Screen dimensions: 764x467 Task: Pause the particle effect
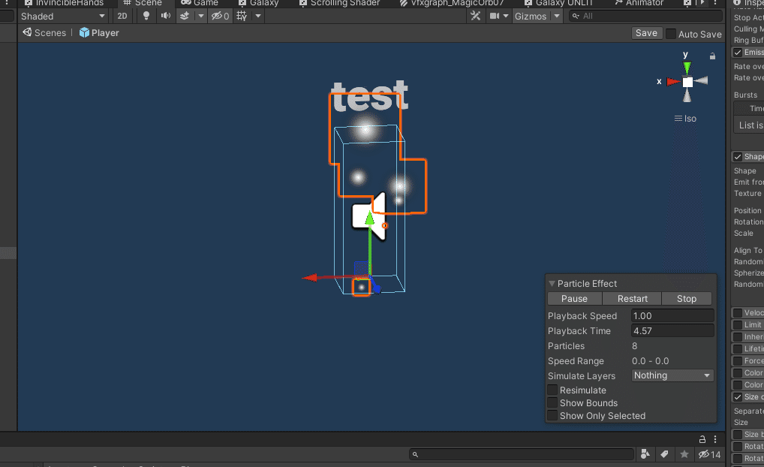pos(574,298)
